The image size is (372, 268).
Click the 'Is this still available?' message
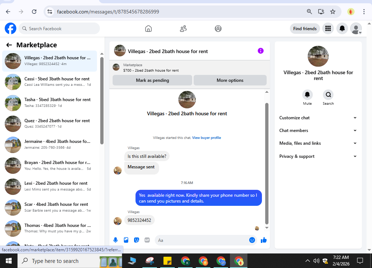[147, 156]
